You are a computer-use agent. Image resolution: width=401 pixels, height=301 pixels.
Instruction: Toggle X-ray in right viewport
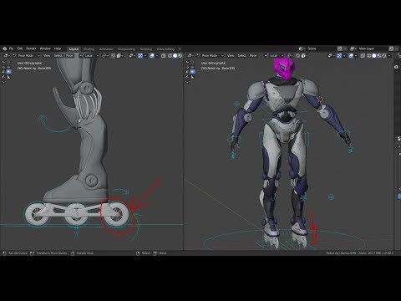(x=363, y=56)
